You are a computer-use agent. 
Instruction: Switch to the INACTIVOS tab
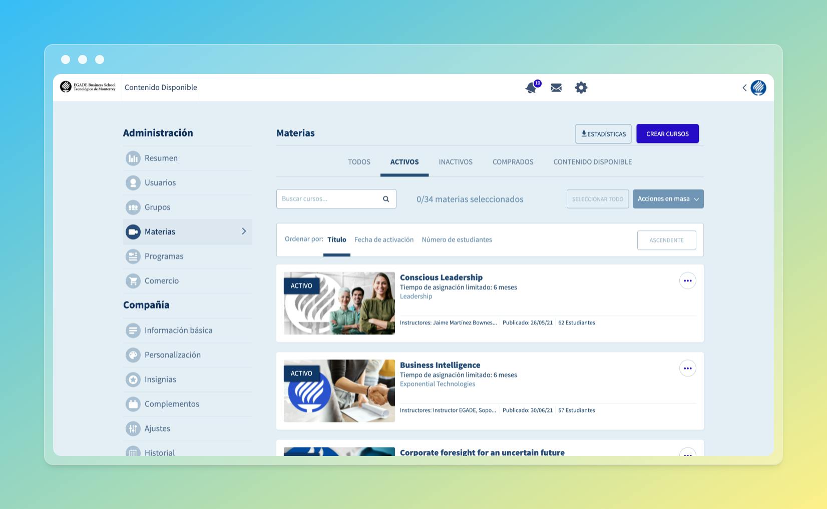[x=455, y=161]
